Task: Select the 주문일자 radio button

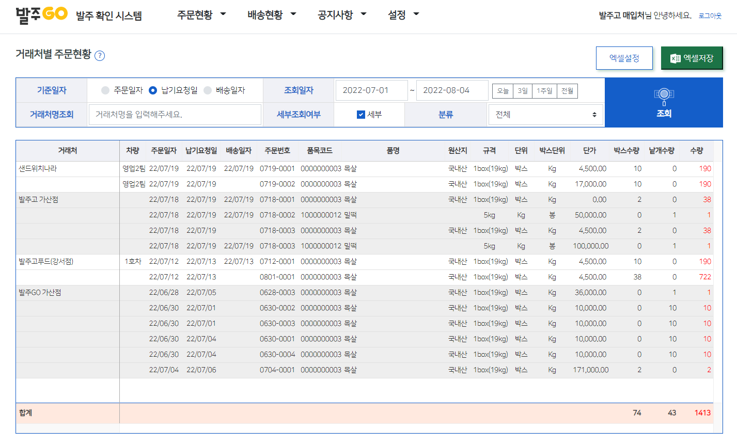Action: click(105, 90)
